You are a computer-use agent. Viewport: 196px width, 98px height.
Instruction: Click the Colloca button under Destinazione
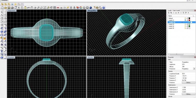[188, 94]
